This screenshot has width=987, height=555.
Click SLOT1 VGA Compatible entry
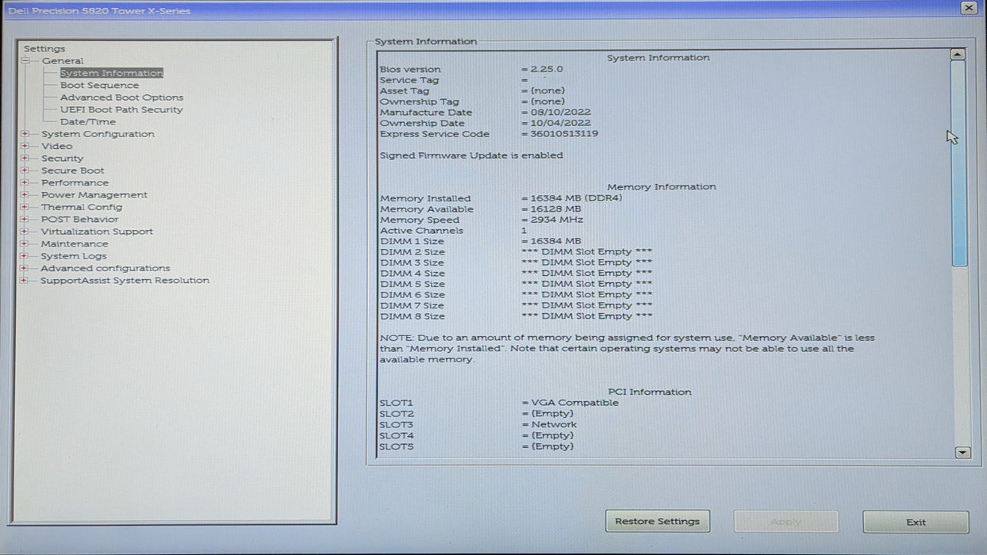(x=499, y=403)
